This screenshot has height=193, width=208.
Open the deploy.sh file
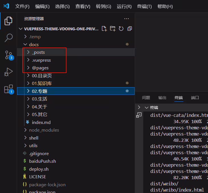coord(39,169)
